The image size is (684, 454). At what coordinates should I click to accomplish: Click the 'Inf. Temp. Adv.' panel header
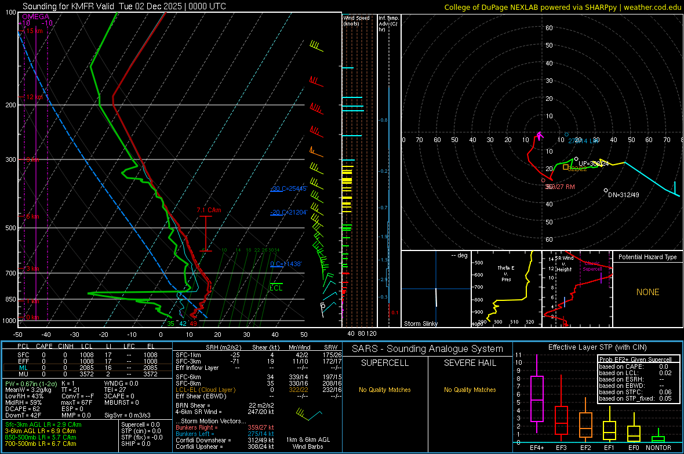[x=388, y=24]
